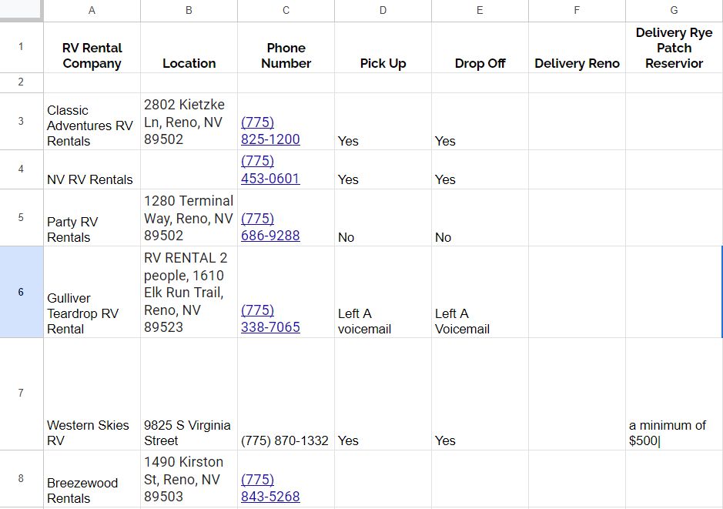The image size is (723, 509).
Task: Select column A header
Action: tap(92, 11)
